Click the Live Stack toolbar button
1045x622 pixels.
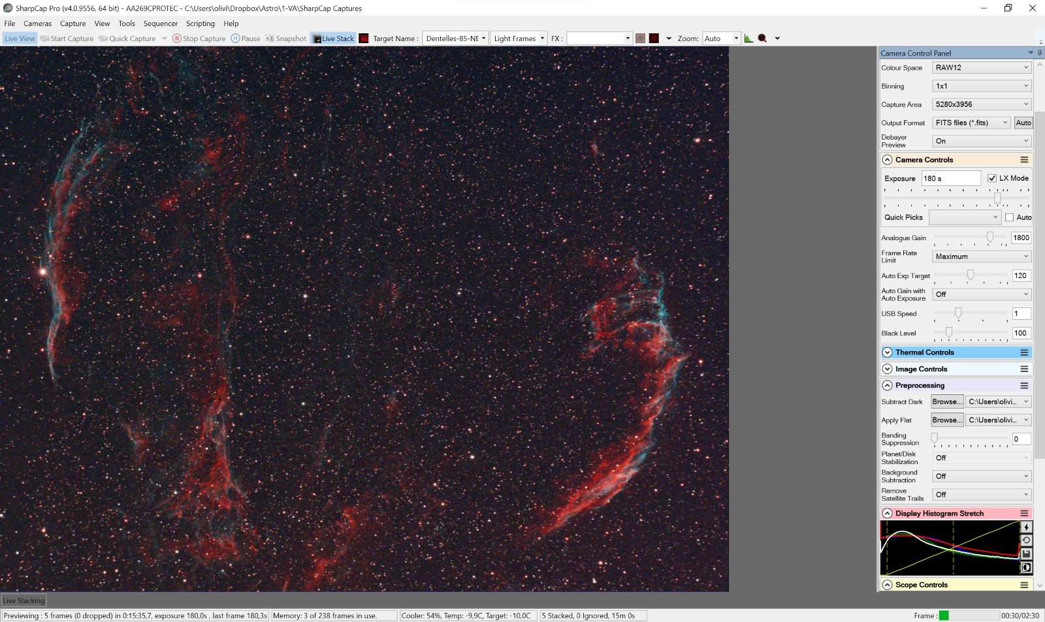coord(333,39)
